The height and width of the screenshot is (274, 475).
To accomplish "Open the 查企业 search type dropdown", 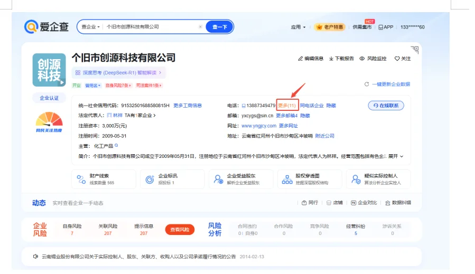I will pos(90,26).
